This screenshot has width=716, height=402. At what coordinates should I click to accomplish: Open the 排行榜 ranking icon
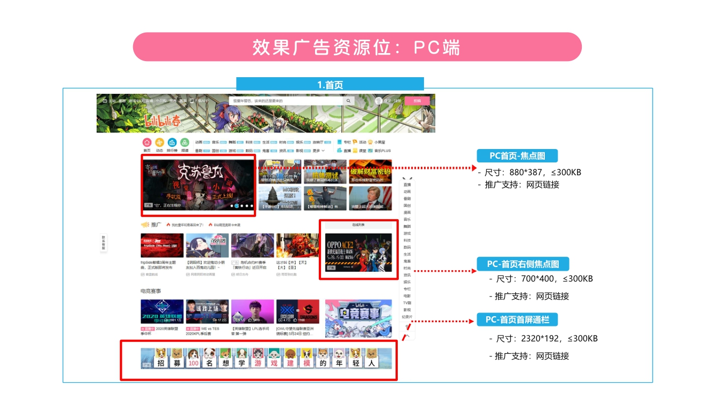(172, 143)
